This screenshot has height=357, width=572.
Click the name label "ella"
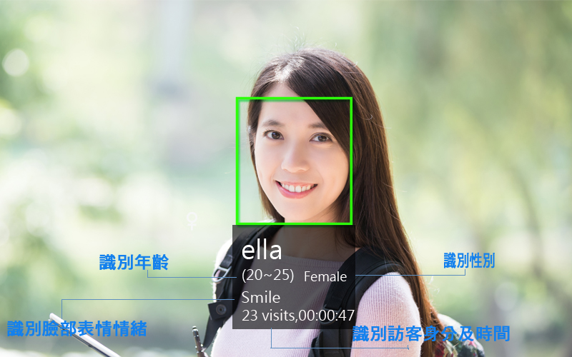262,251
